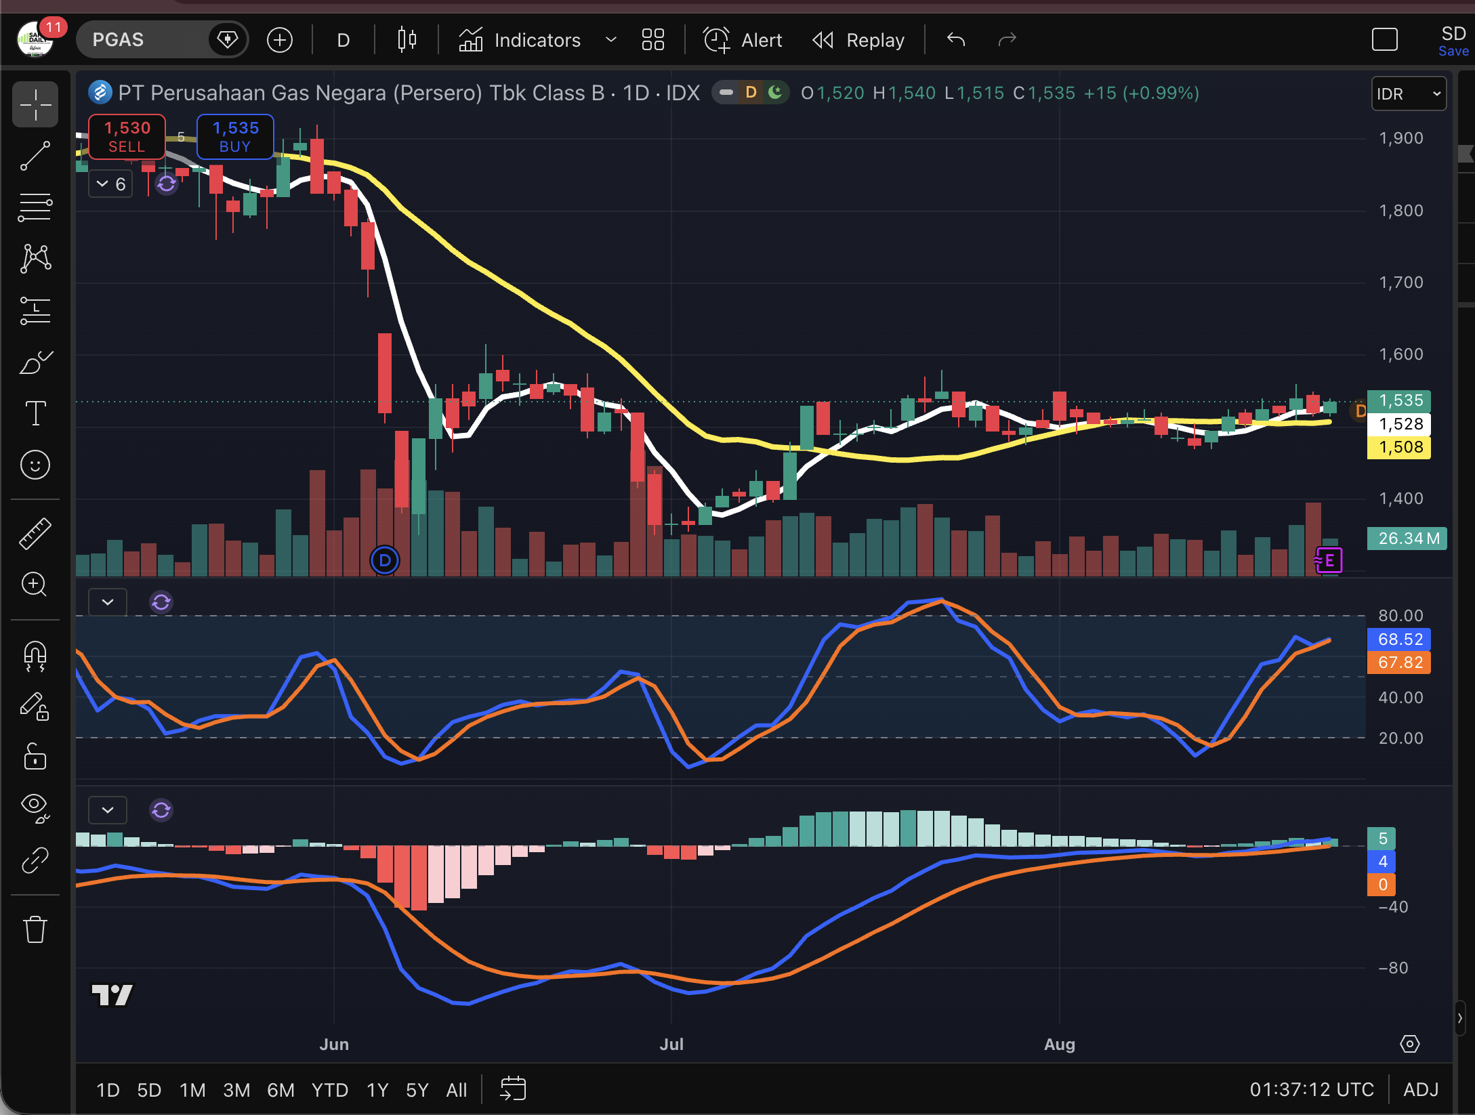Select the text annotation tool
1475x1115 pixels.
pyautogui.click(x=35, y=413)
